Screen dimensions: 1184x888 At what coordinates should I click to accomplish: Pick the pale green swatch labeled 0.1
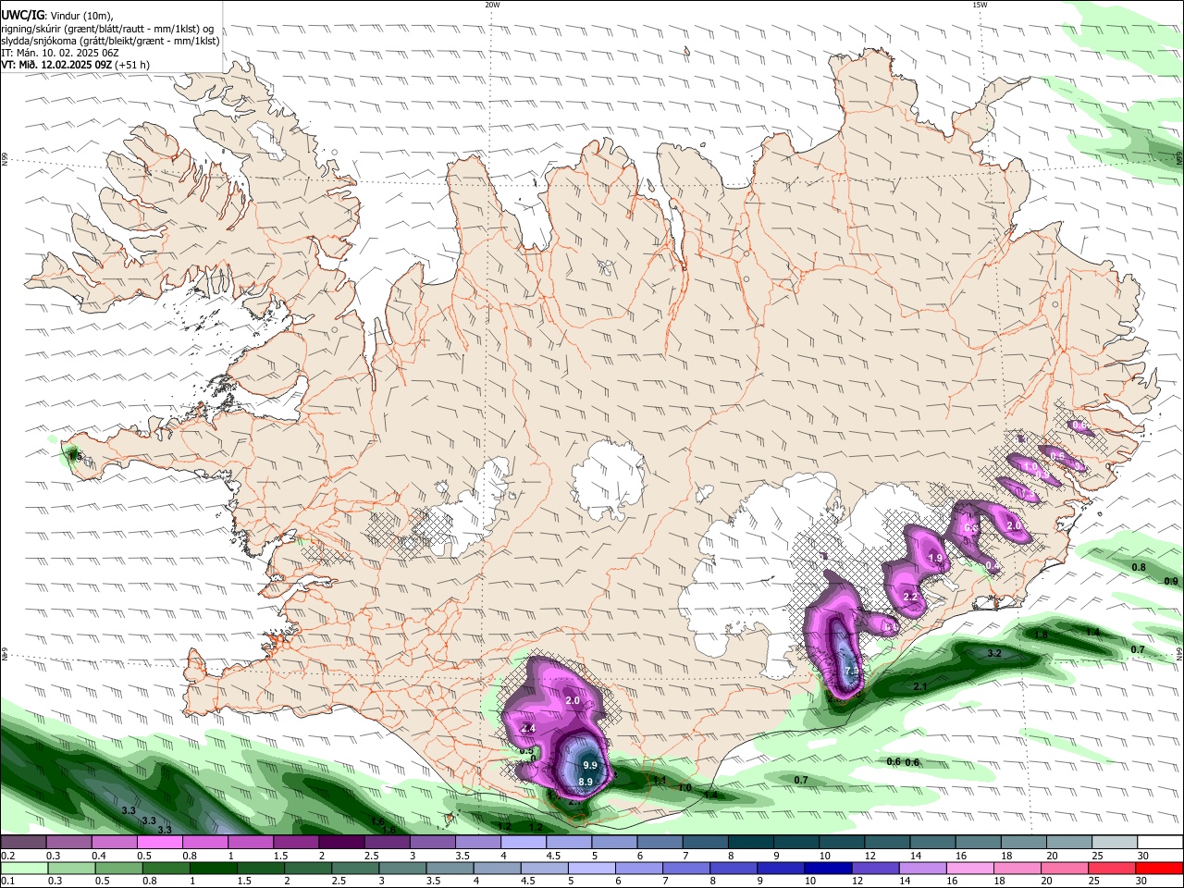(x=23, y=868)
